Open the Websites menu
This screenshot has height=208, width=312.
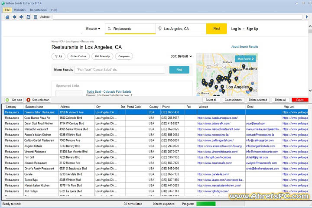19,10
